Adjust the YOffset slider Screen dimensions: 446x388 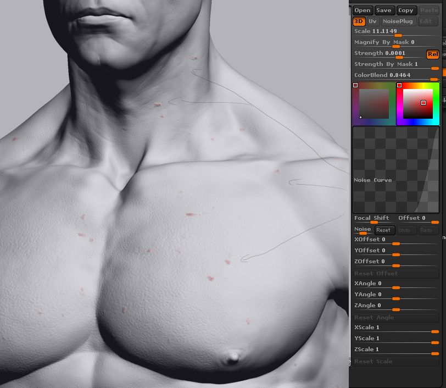click(395, 251)
